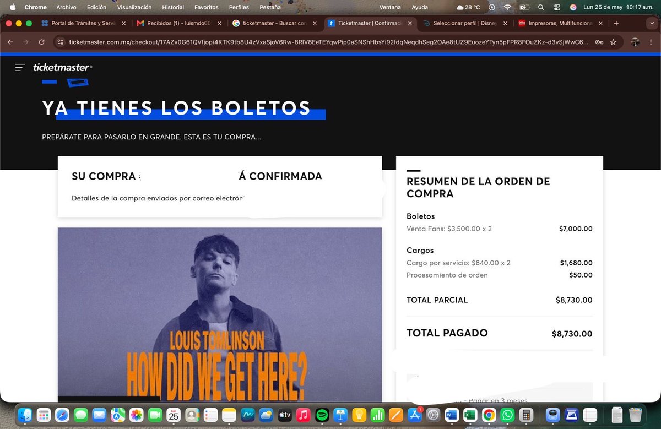
Task: Open Notes from the Dock
Action: (229, 414)
